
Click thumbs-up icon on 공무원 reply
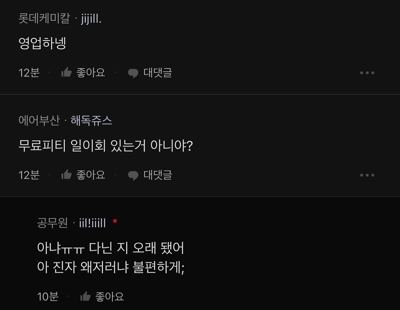click(x=86, y=296)
